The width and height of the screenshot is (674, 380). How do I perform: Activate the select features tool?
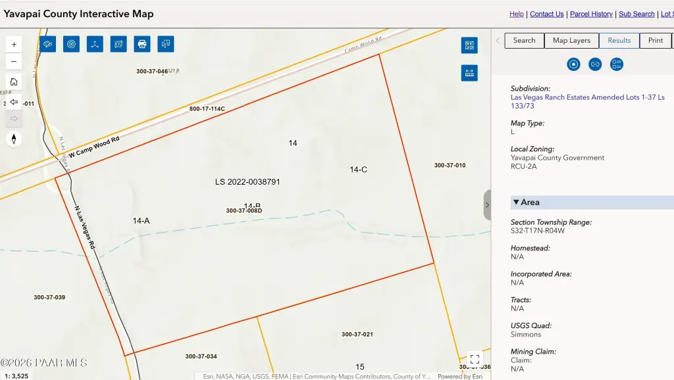pyautogui.click(x=166, y=44)
